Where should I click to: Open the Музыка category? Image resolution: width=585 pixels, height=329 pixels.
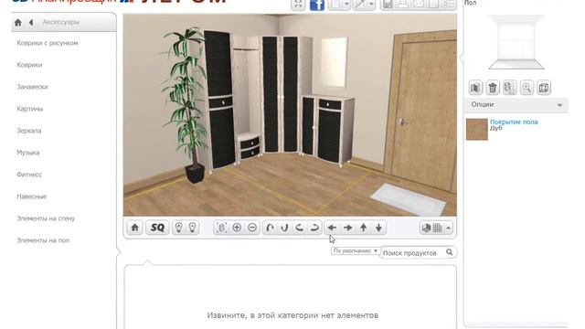tap(28, 153)
